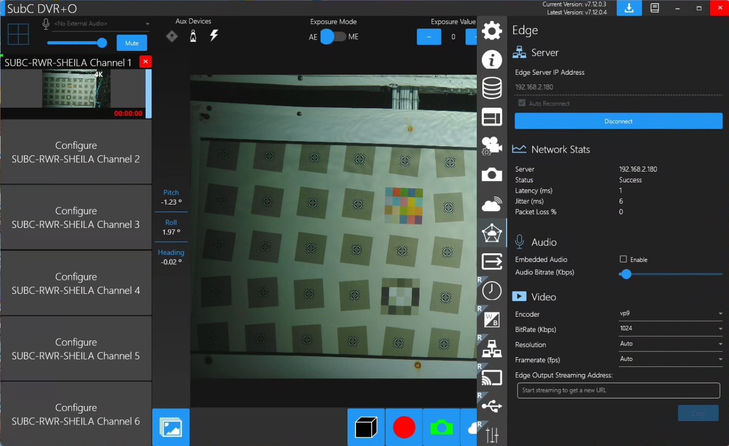This screenshot has height=446, width=729.
Task: Toggle Exposure Mode between AE and ME
Action: click(x=333, y=37)
